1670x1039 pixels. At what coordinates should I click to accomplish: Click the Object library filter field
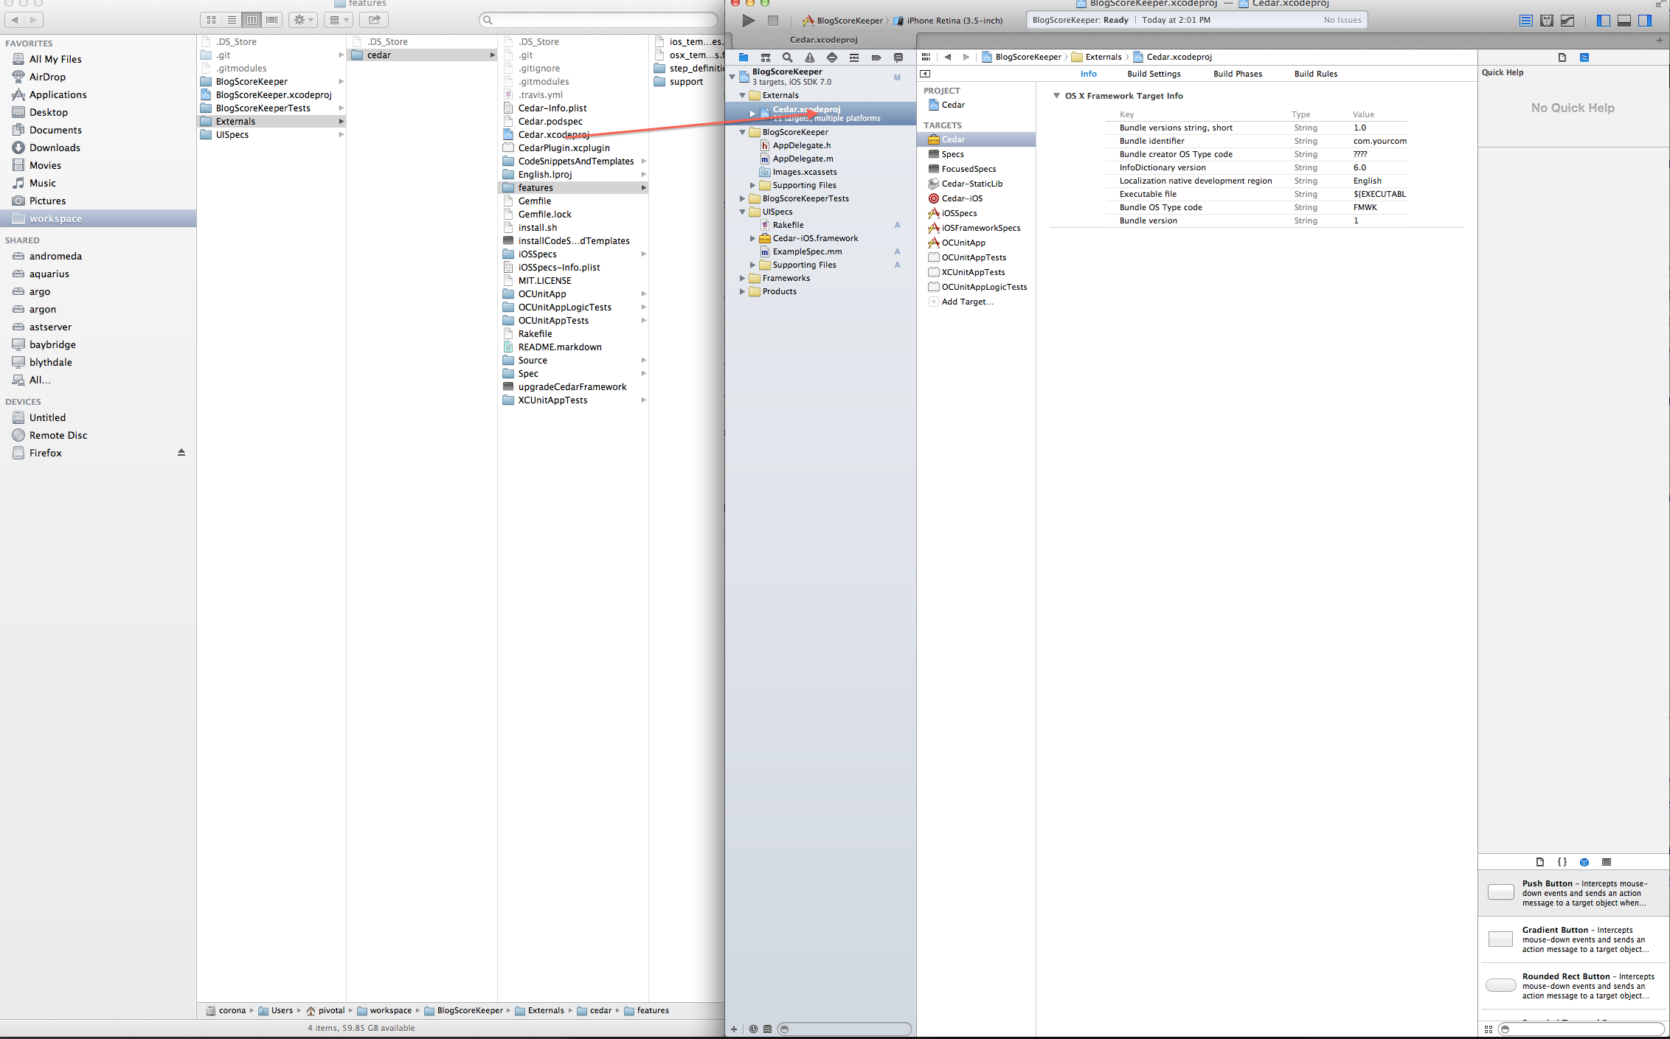(1581, 1029)
